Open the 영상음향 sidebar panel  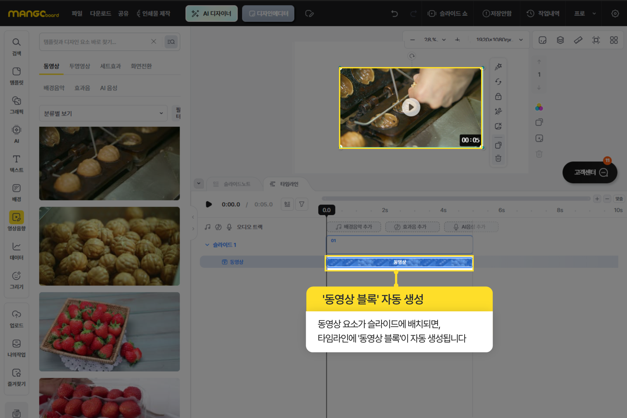[x=17, y=221]
